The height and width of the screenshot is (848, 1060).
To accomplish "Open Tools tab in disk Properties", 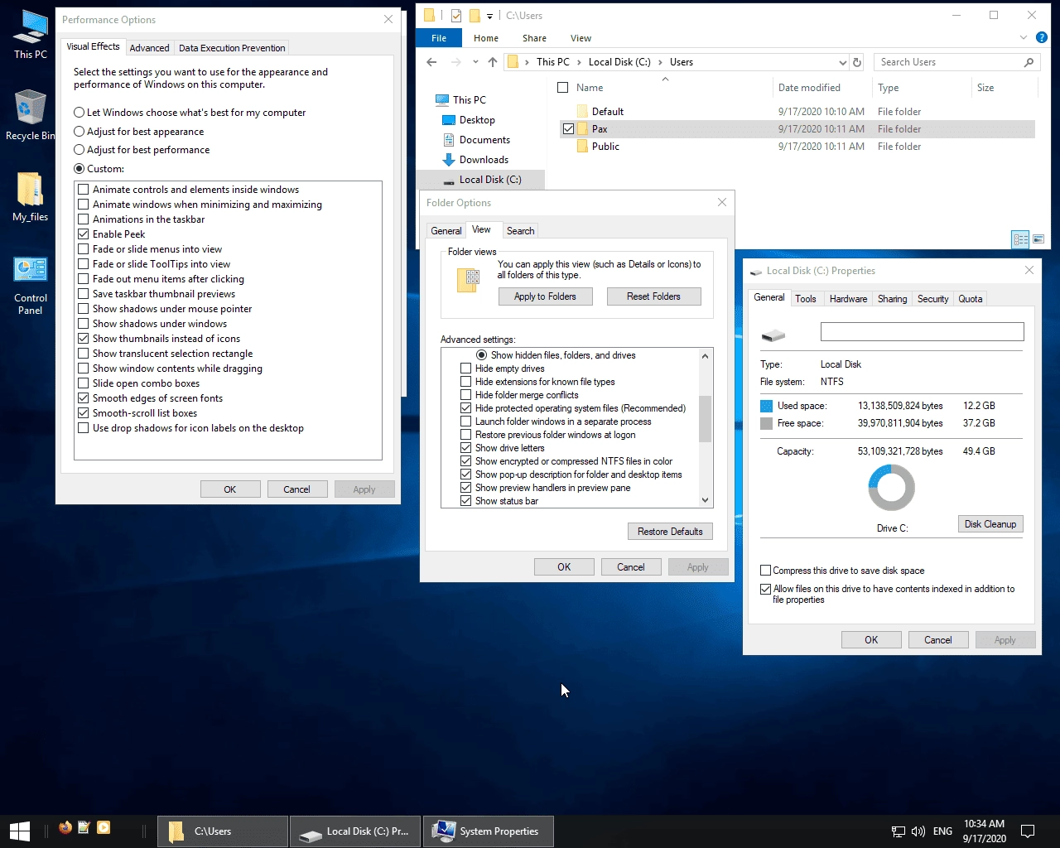I will (x=806, y=299).
